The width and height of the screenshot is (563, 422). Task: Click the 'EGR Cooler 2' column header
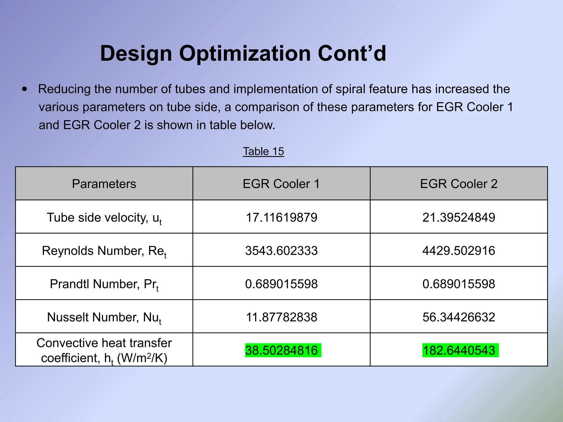[459, 184]
